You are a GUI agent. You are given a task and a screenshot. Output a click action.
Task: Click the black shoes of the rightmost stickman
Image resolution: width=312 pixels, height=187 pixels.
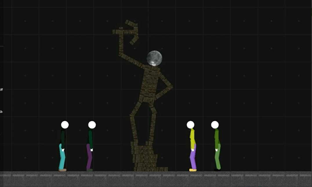pyautogui.click(x=217, y=170)
